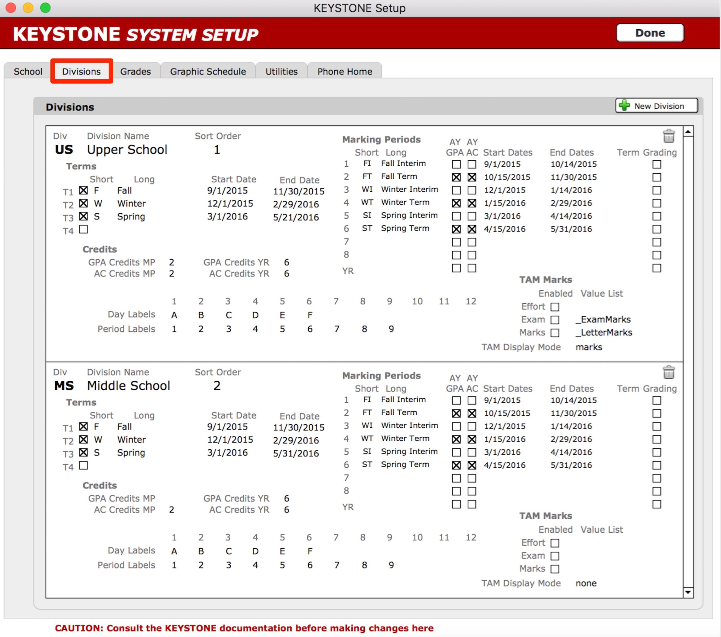The width and height of the screenshot is (721, 637).
Task: Open Middle School TAM Display Mode value none
Action: pyautogui.click(x=586, y=583)
